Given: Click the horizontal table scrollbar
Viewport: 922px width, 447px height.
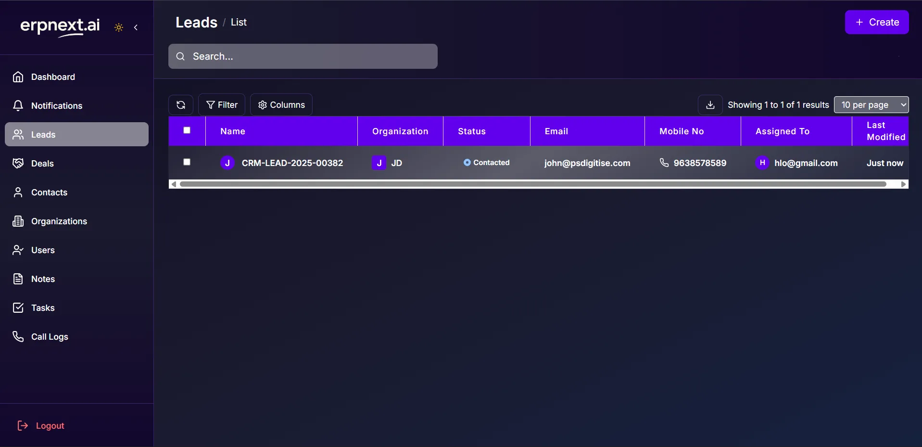Looking at the screenshot, I should [533, 184].
